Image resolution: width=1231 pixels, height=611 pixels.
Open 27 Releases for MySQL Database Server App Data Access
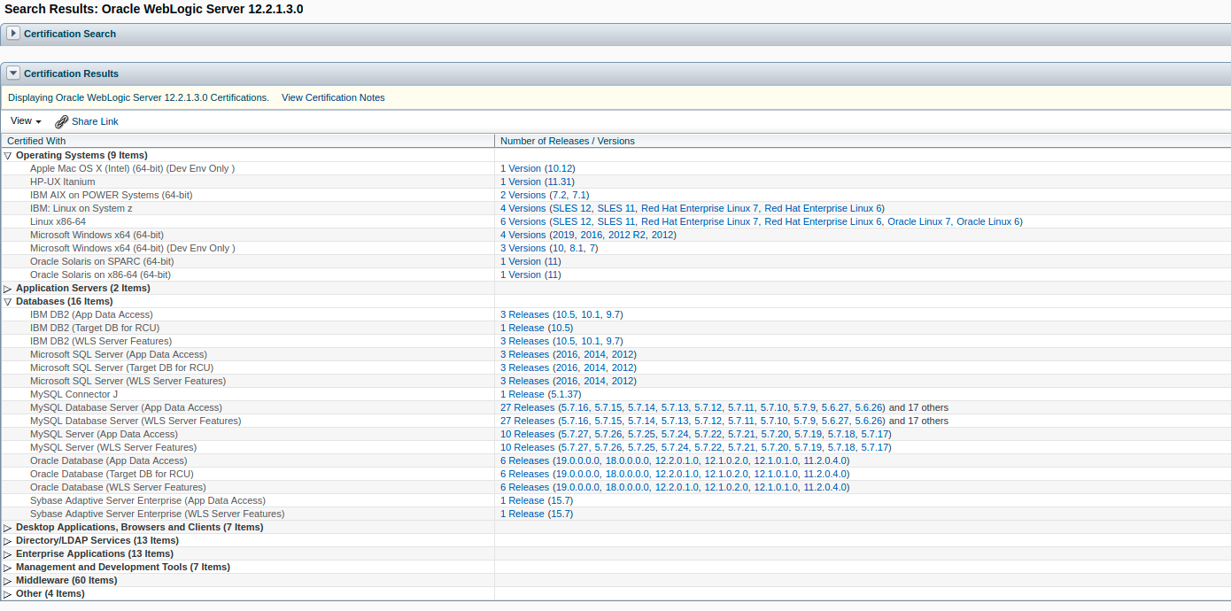528,407
